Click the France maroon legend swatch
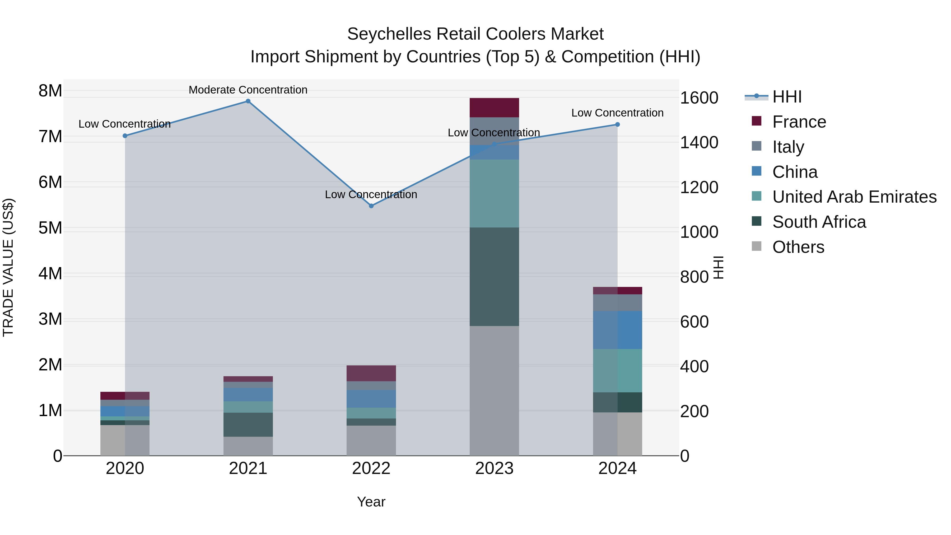Screen dimensions: 951x535 pos(757,121)
